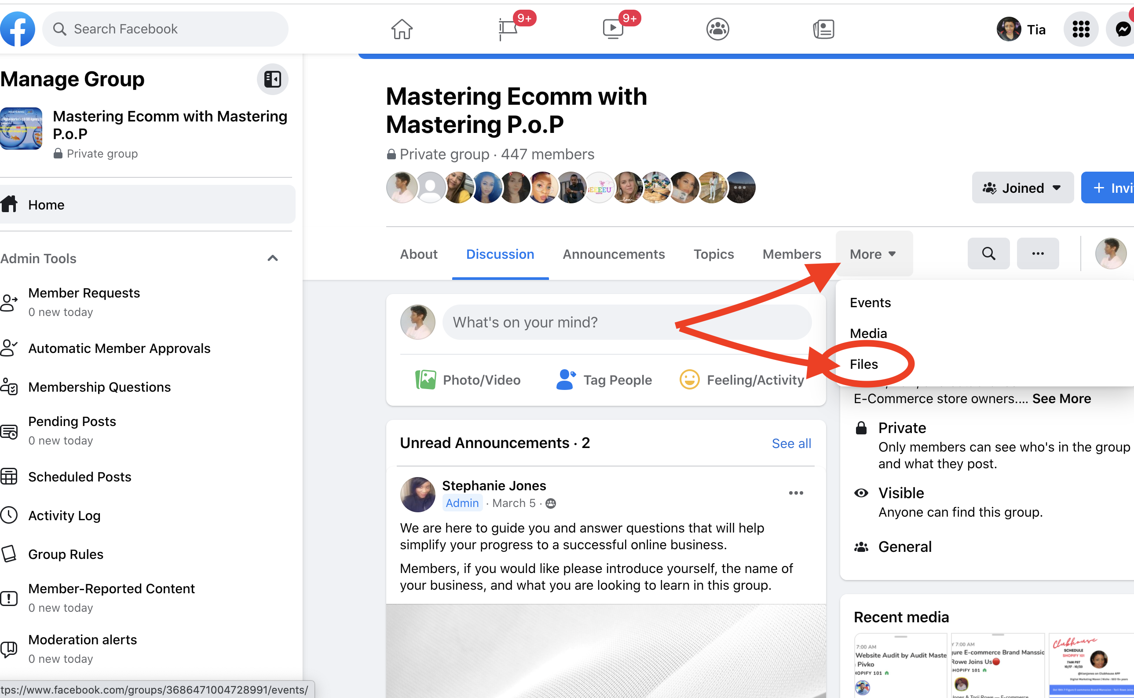Switch to the Announcements tab

[614, 254]
